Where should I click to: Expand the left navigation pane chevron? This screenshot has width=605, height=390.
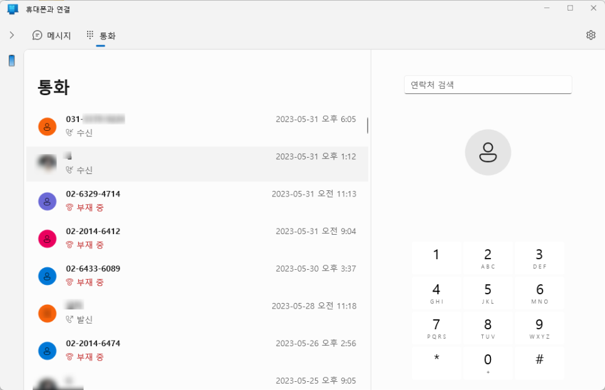pos(11,35)
